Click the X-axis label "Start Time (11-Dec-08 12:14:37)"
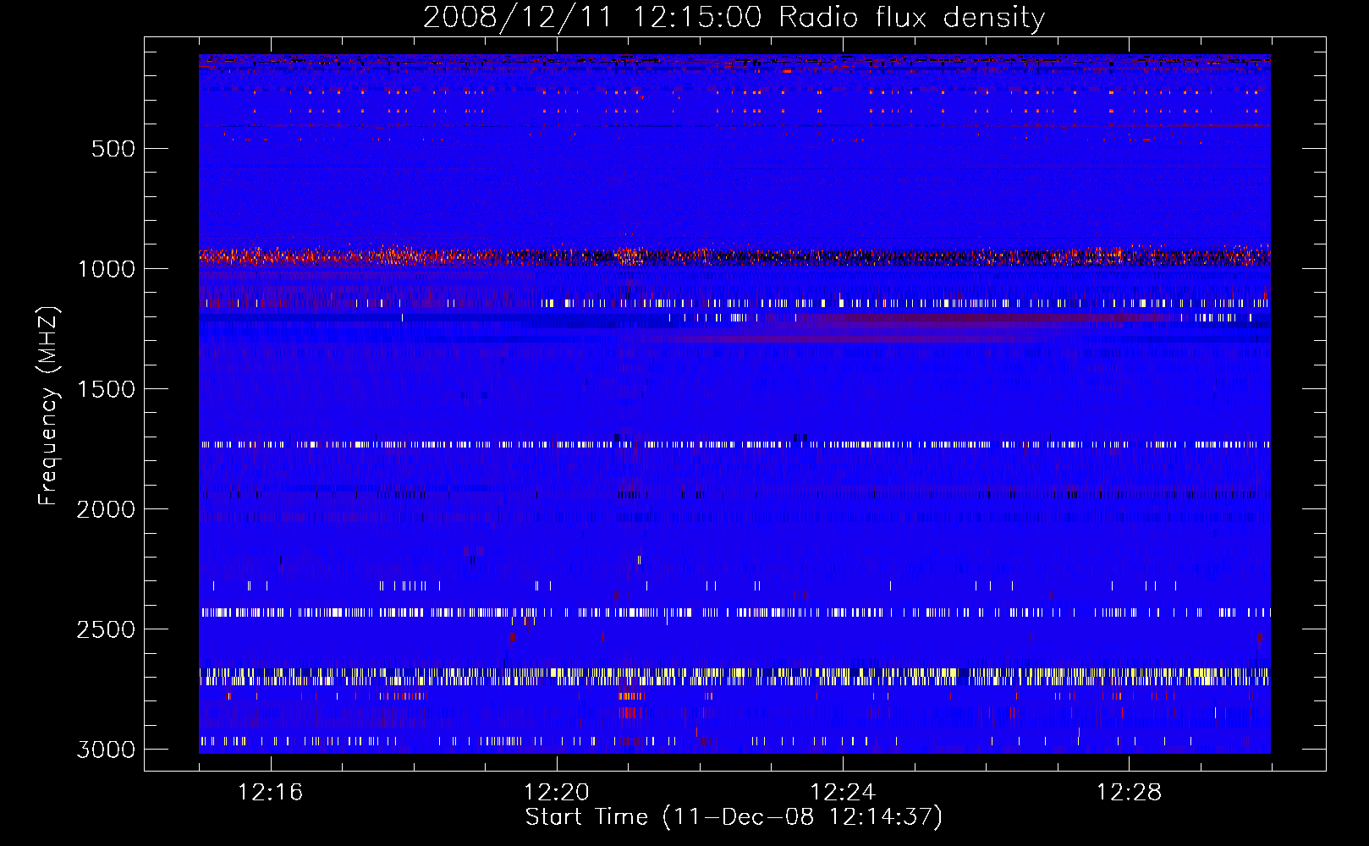1369x846 pixels. point(734,817)
